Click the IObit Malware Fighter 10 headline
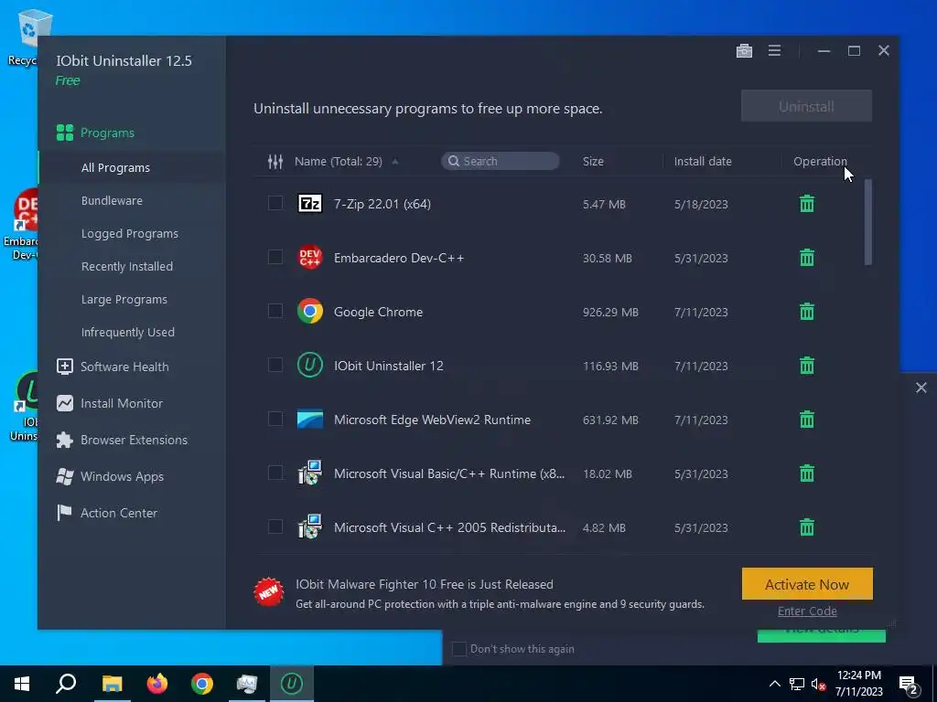 pyautogui.click(x=425, y=584)
